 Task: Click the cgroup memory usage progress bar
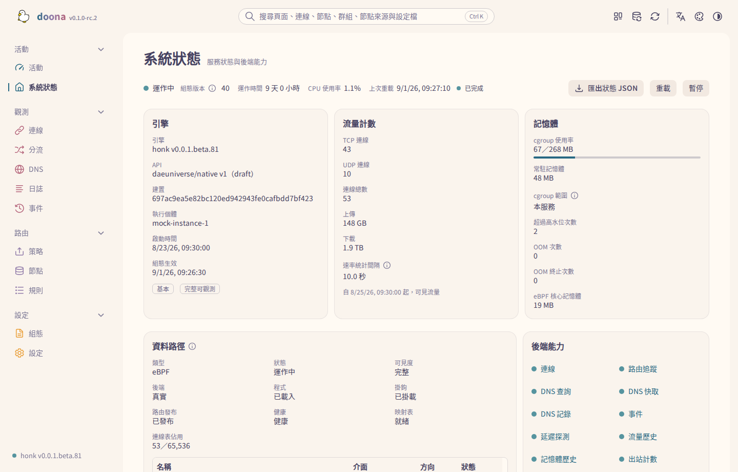click(617, 158)
